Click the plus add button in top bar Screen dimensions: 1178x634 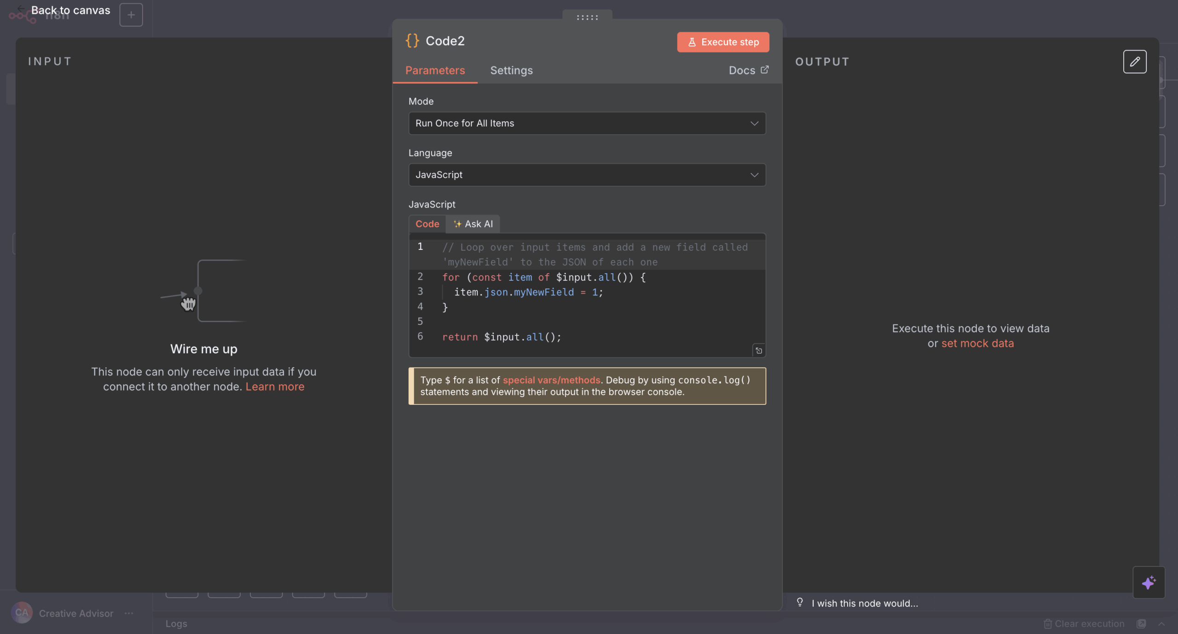point(131,15)
